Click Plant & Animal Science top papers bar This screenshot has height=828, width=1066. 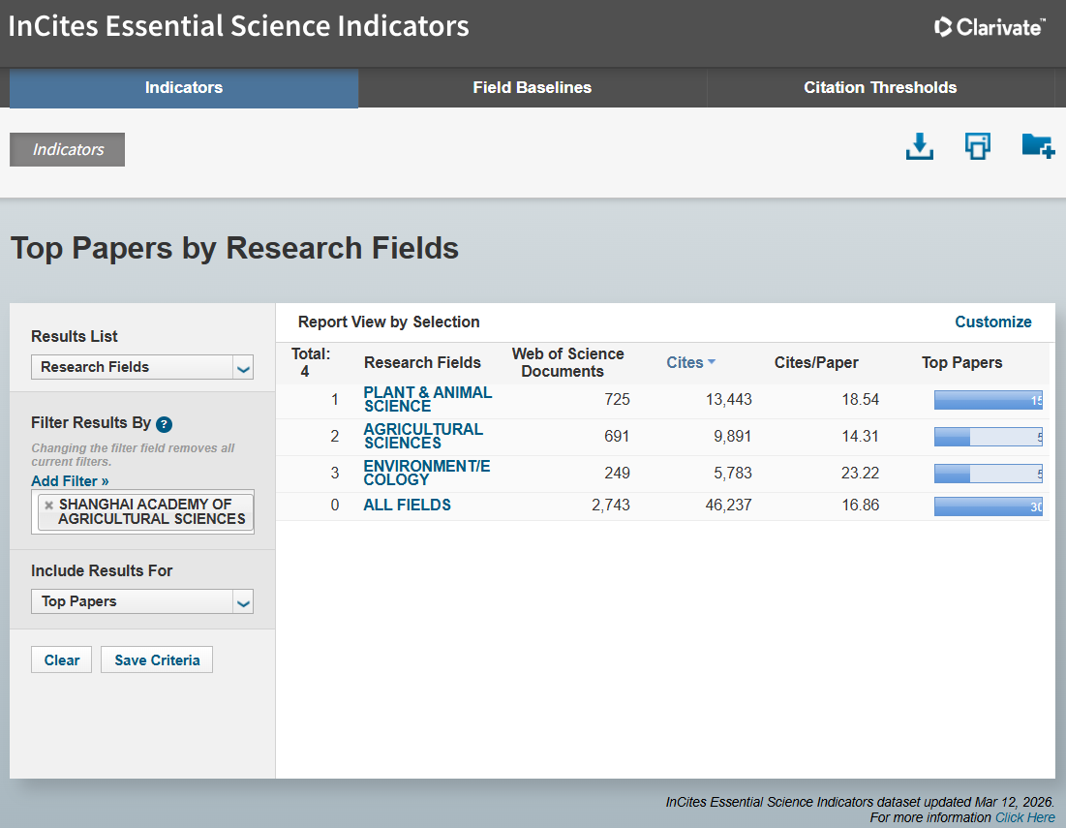coord(988,400)
